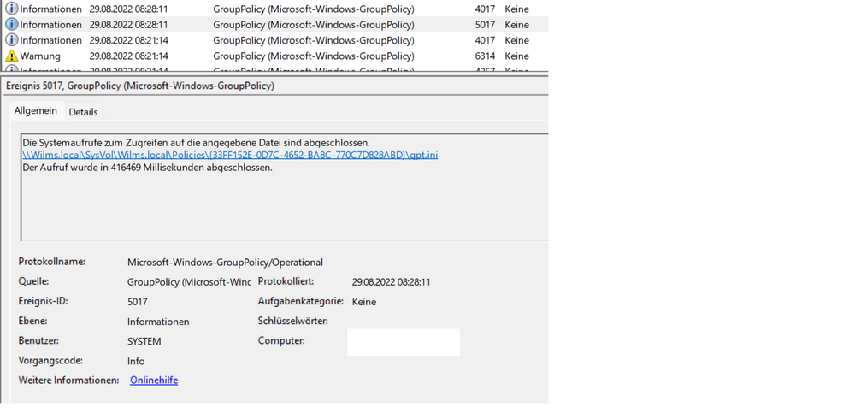Select the Warnung event row text

click(40, 56)
